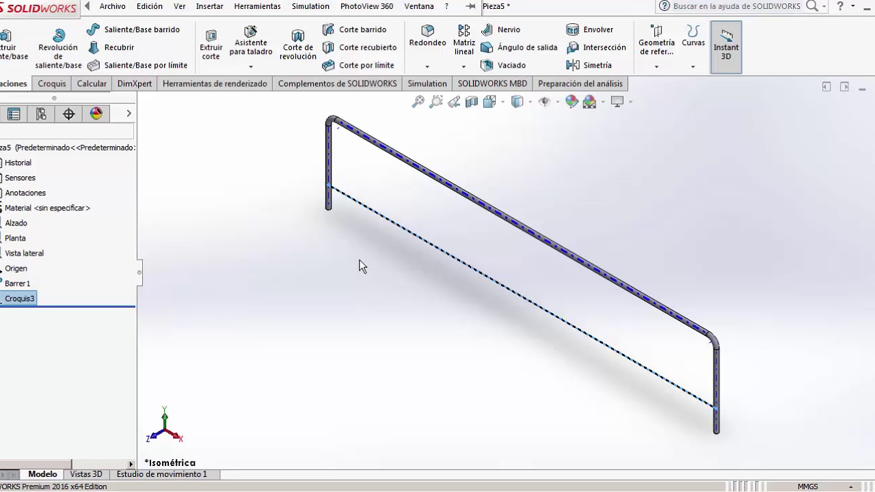Open Estudio de movimiento 1 tab
Viewport: 875px width, 492px height.
pos(162,474)
